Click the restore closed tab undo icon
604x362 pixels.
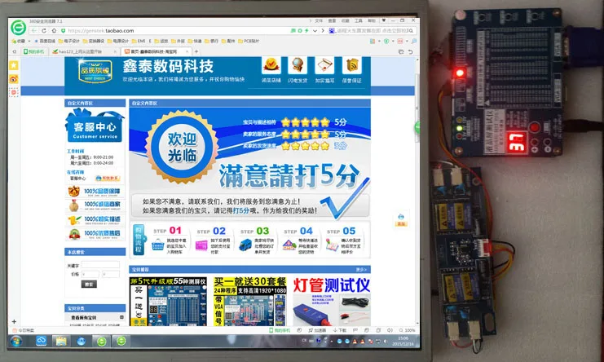[410, 51]
